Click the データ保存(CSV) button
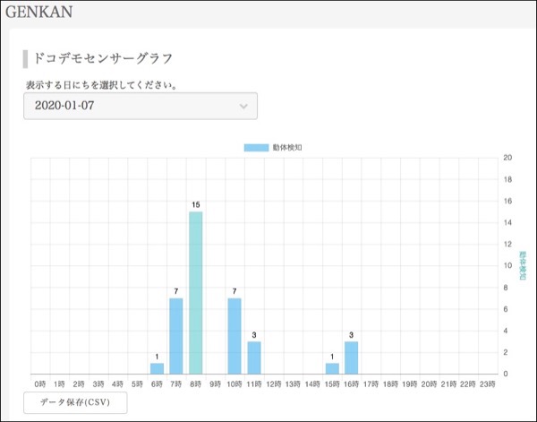The image size is (537, 422). point(75,402)
